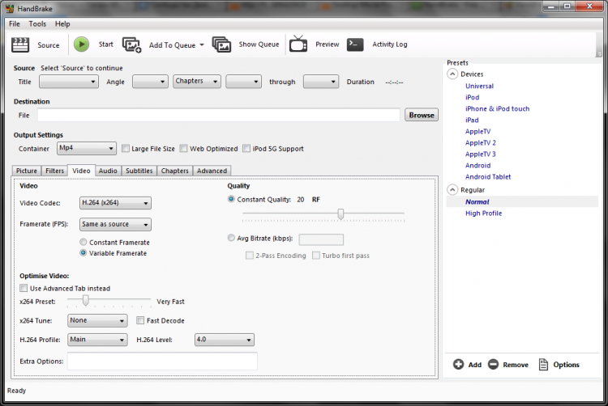This screenshot has width=608, height=406.
Task: Click the Add To Queue icon
Action: 132,44
